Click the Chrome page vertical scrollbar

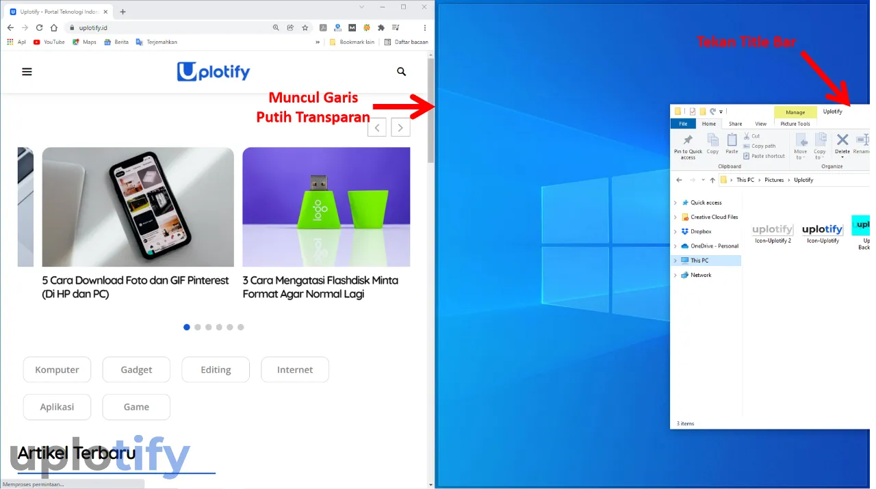pos(430,109)
